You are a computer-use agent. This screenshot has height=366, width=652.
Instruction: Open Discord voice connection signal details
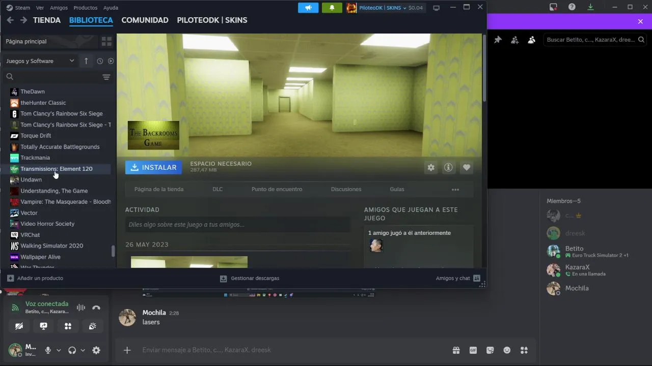click(15, 308)
